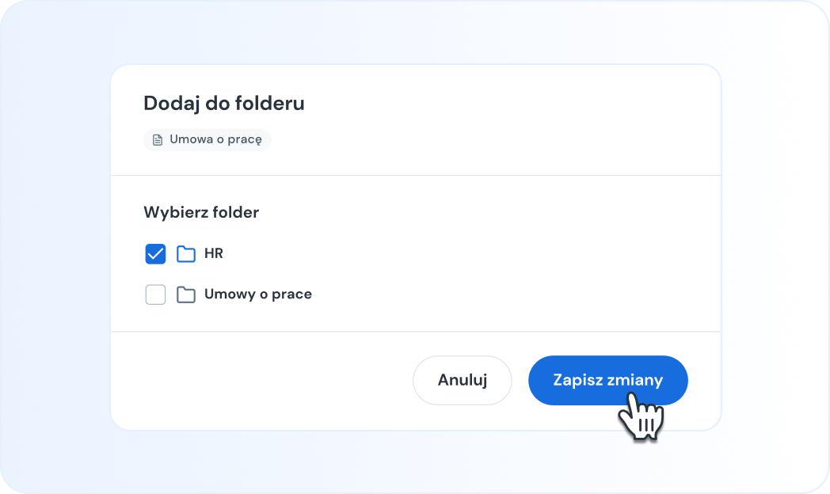Screen dimensions: 830x494
Task: Click the document icon in the Umowa o pracę chip
Action: click(x=157, y=139)
